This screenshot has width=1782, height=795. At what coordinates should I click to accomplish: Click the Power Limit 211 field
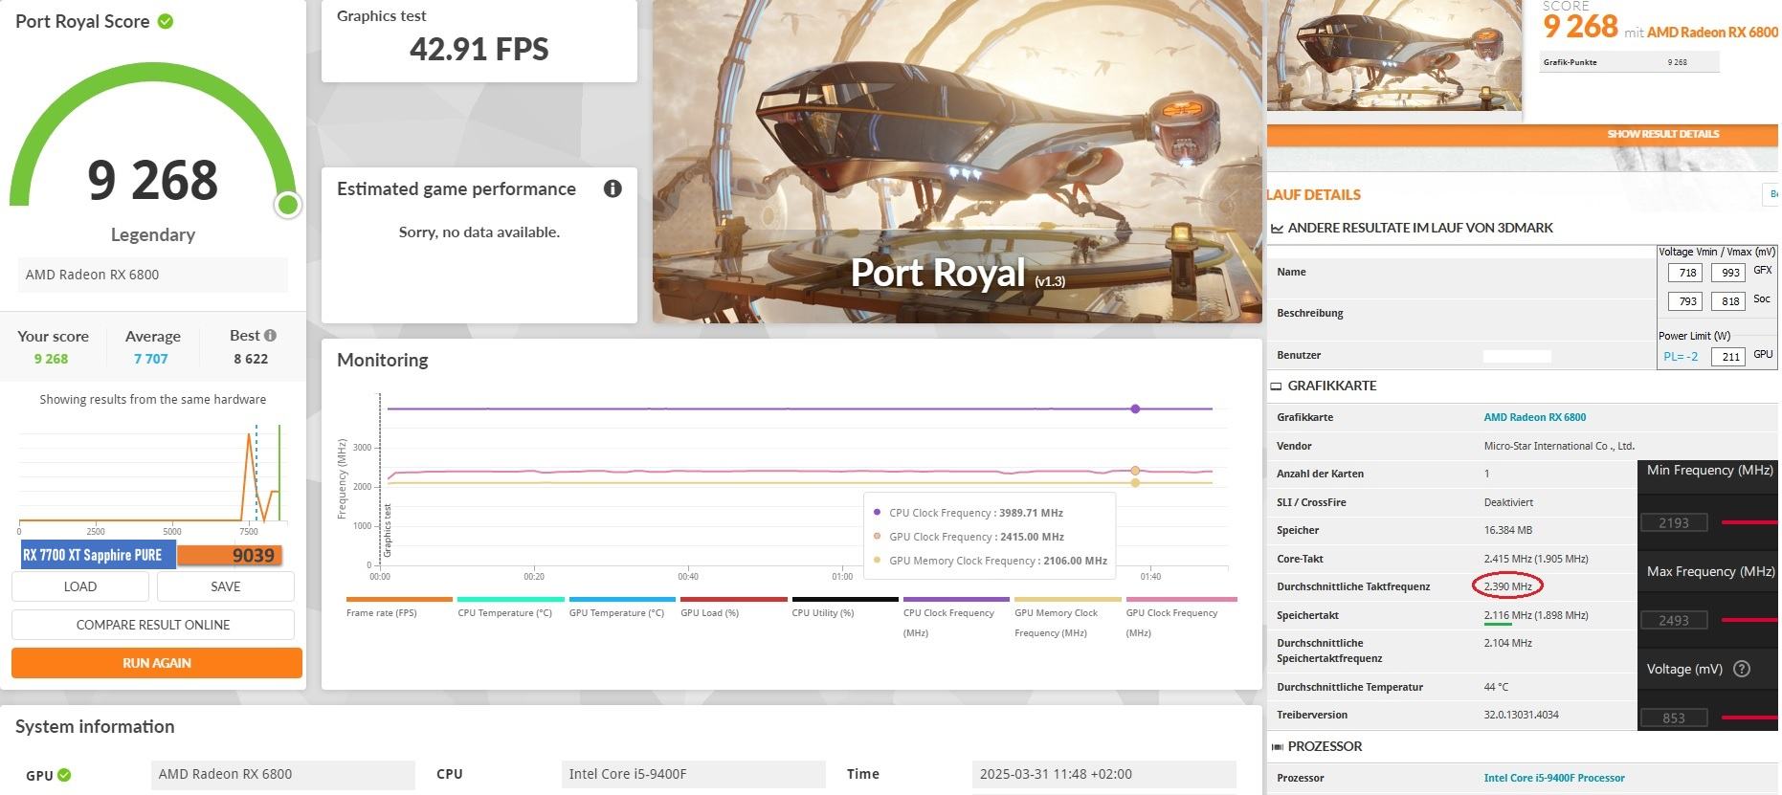pos(1728,357)
